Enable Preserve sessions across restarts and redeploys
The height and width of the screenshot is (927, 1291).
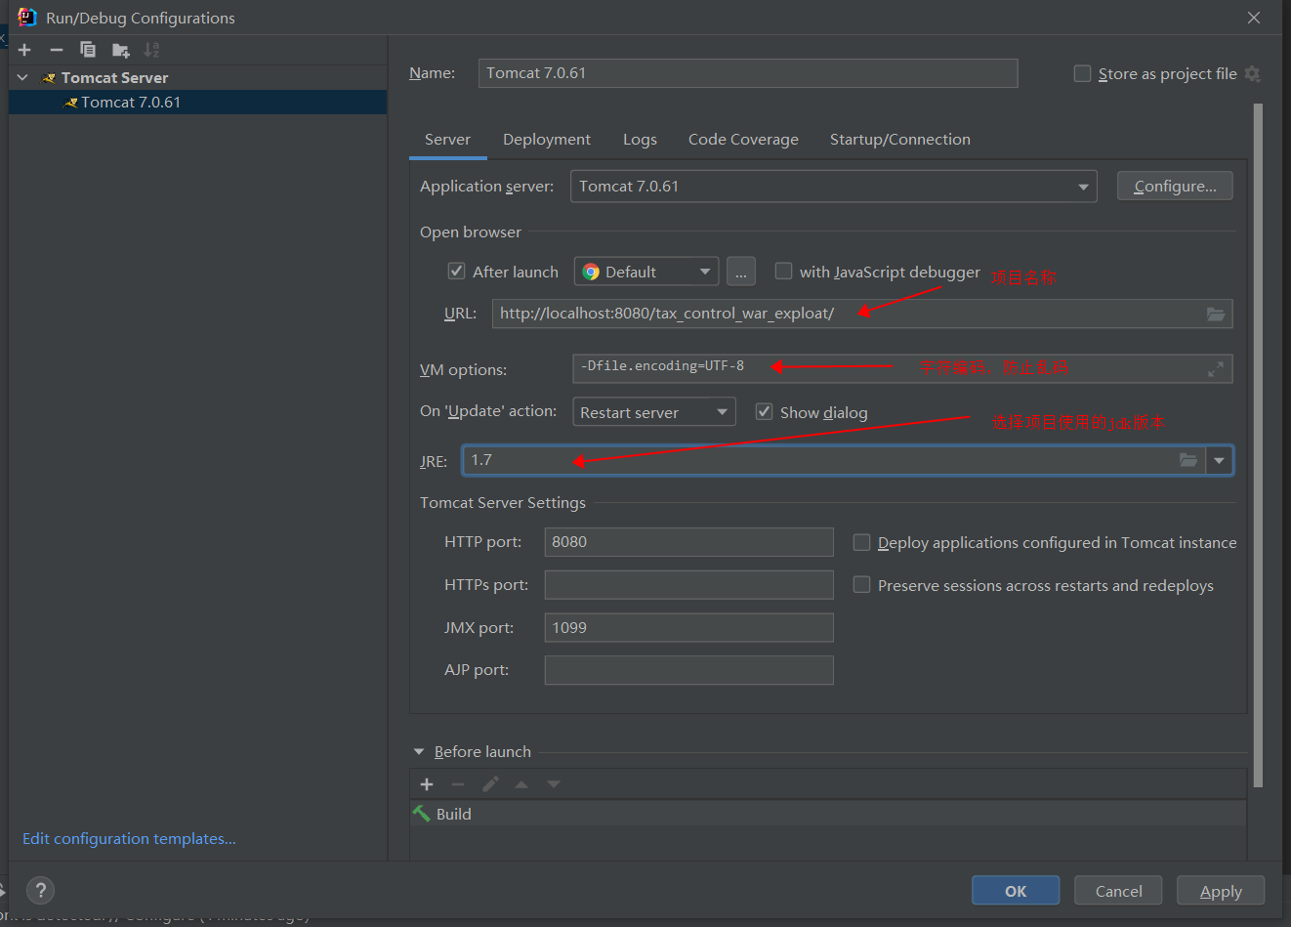tap(861, 584)
